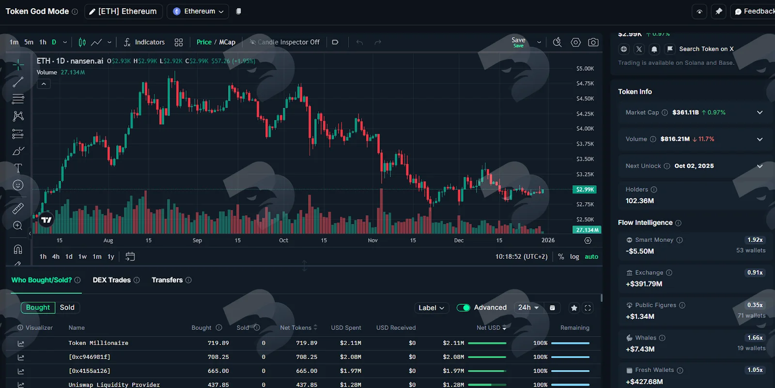The width and height of the screenshot is (775, 388).
Task: Open the Indicators menu
Action: pos(144,43)
